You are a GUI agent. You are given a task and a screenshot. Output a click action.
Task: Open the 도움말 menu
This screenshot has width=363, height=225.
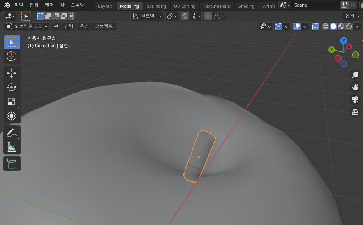pos(77,5)
